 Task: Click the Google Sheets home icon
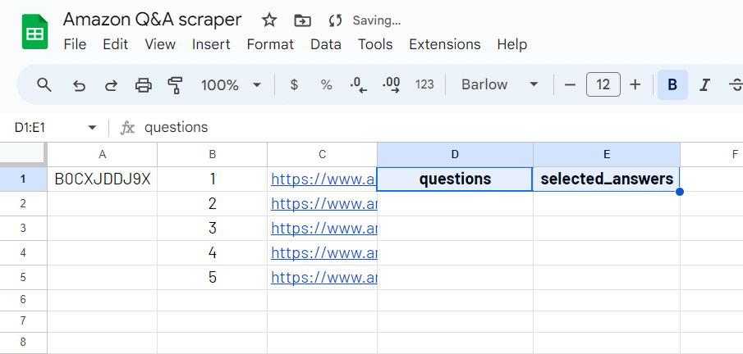pos(35,32)
